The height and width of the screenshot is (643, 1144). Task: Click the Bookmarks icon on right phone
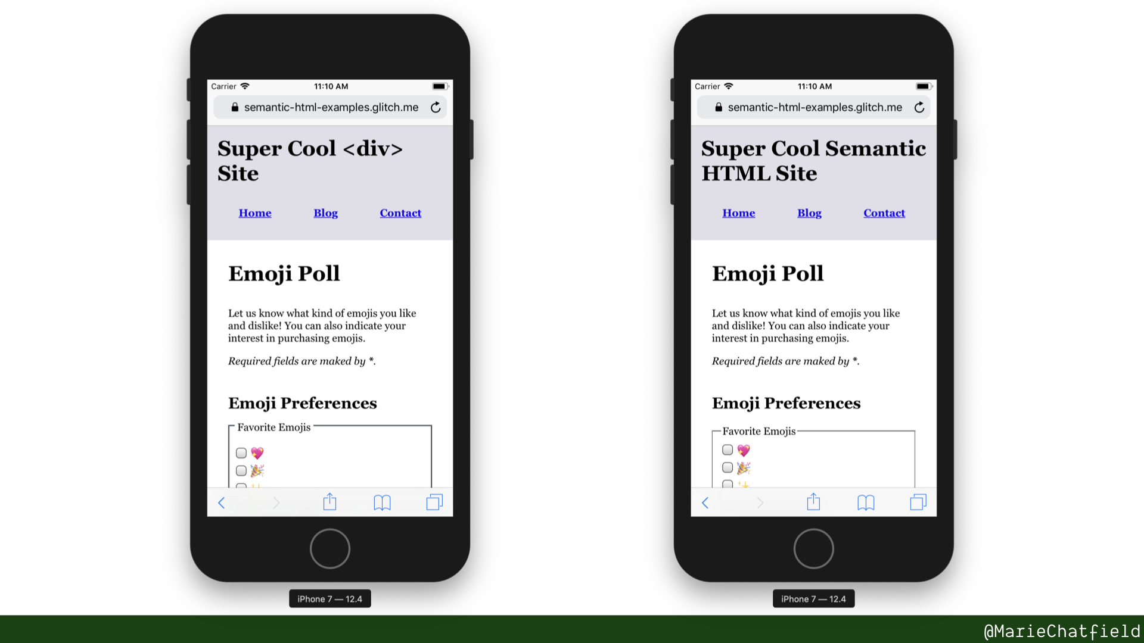tap(865, 502)
